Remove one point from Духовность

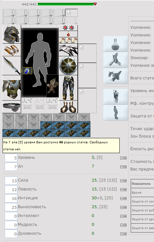(122, 234)
